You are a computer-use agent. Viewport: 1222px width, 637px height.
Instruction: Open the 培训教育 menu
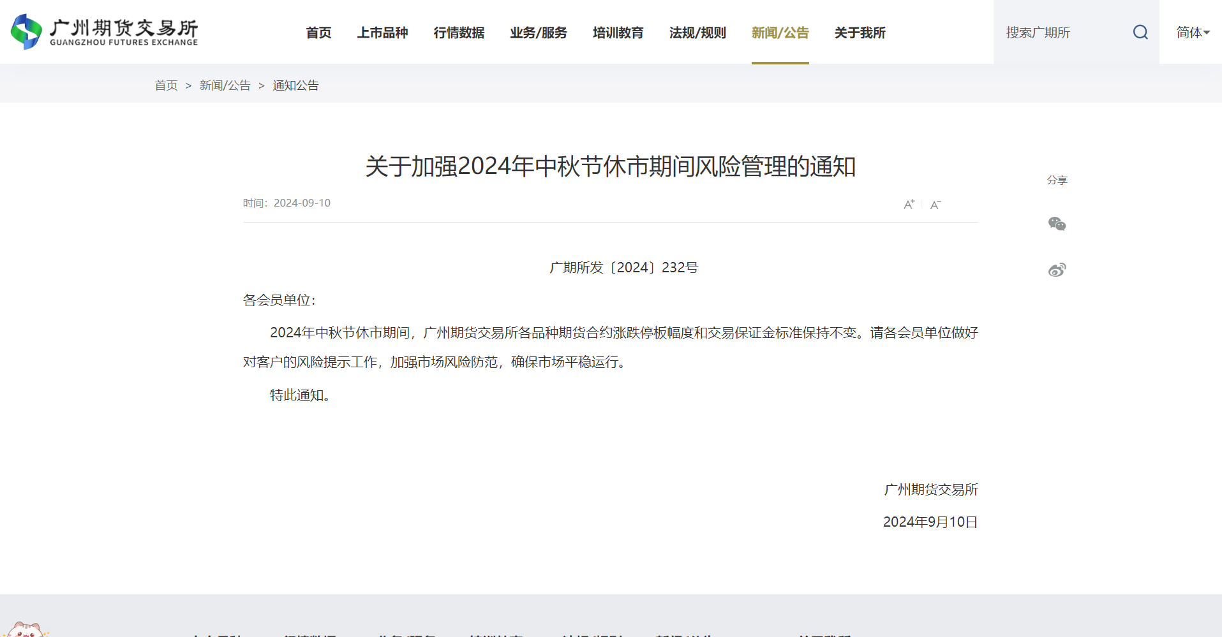point(618,32)
